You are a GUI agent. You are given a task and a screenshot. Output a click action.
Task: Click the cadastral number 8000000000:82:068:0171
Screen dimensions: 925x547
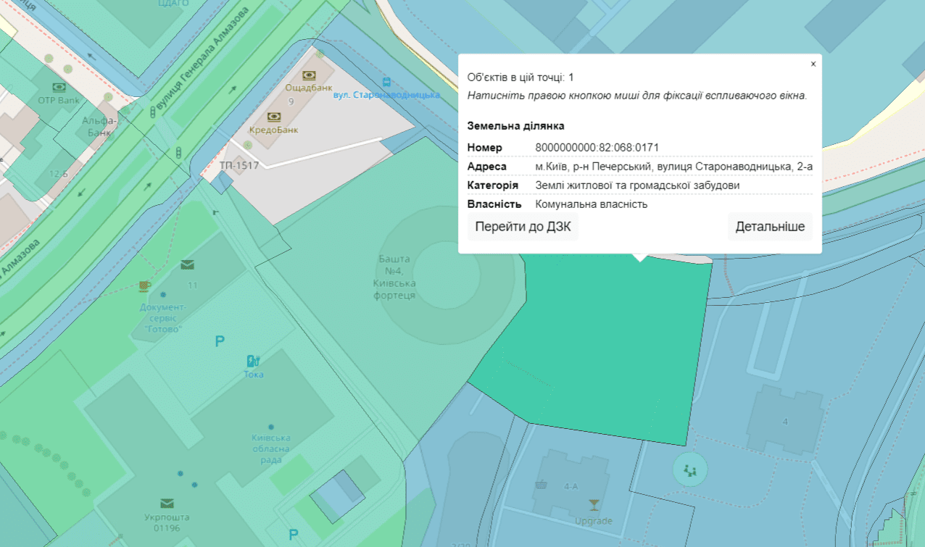[x=597, y=148]
